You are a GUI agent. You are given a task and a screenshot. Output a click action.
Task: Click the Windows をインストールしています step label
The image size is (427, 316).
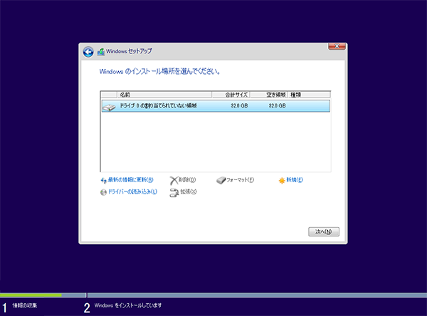pos(128,305)
